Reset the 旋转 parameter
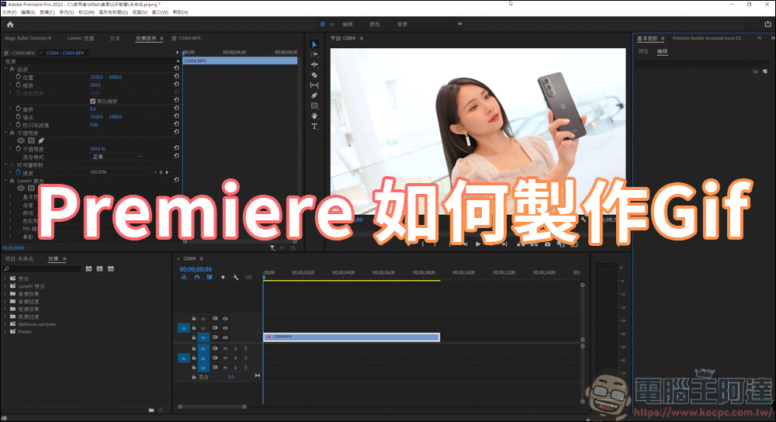The height and width of the screenshot is (422, 776). coord(176,109)
